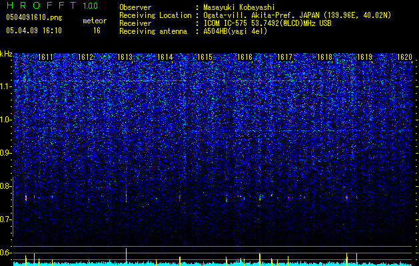Click the 1611 time marker
This screenshot has width=419, height=266.
tap(45, 57)
